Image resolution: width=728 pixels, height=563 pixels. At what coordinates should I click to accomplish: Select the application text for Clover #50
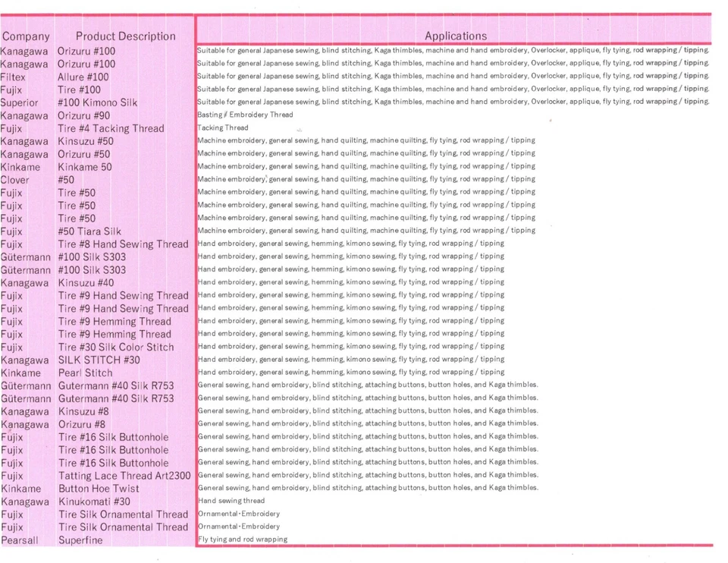coord(366,179)
